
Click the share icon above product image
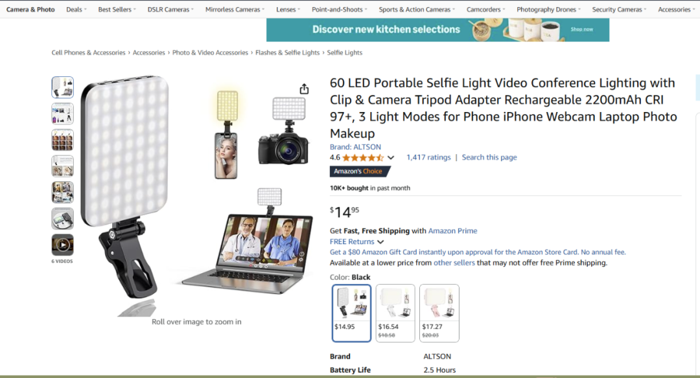click(304, 89)
